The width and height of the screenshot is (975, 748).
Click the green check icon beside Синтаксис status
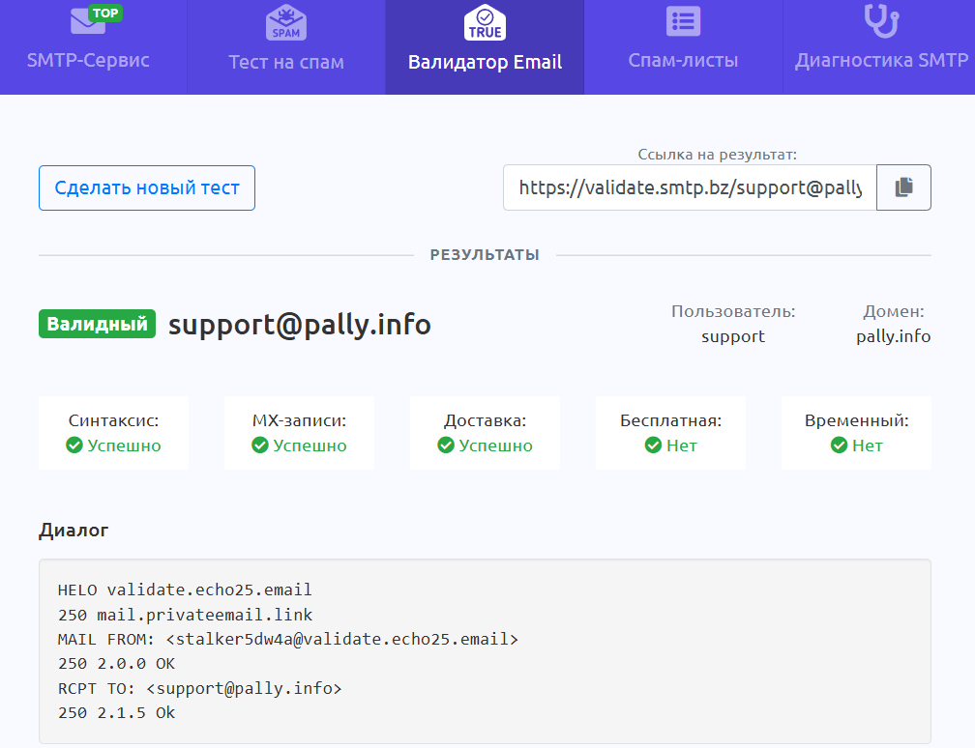(74, 446)
